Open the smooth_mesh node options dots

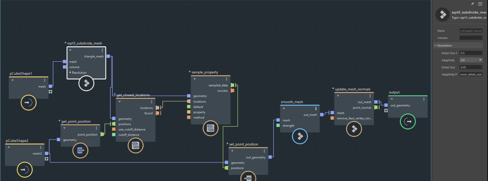(316, 108)
